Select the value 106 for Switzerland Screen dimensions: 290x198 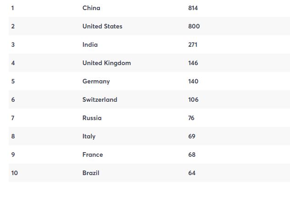click(193, 99)
